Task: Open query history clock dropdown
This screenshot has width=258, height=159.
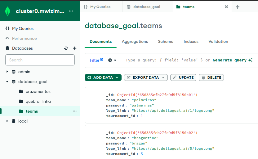Action: (x=112, y=60)
